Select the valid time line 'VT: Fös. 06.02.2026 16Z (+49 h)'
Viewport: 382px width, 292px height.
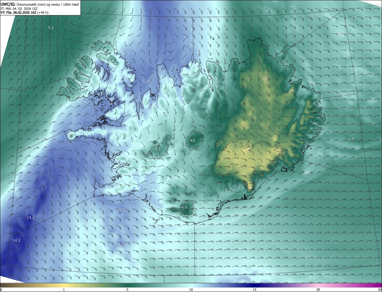24,13
